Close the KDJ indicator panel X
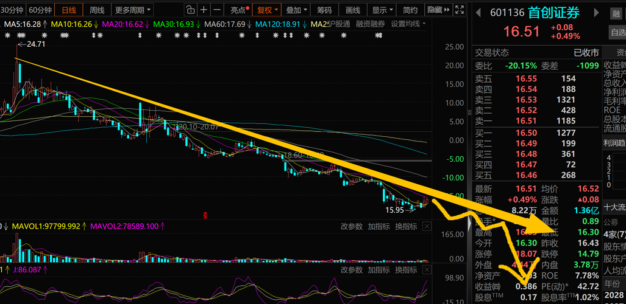The height and width of the screenshot is (304, 626). [x=427, y=270]
